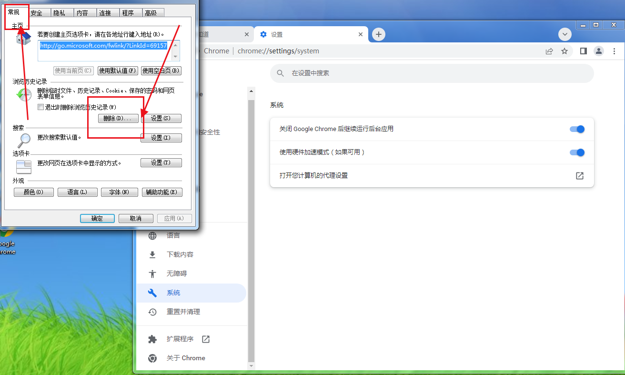Close the 设置 tab in Chrome
This screenshot has height=375, width=625.
361,34
